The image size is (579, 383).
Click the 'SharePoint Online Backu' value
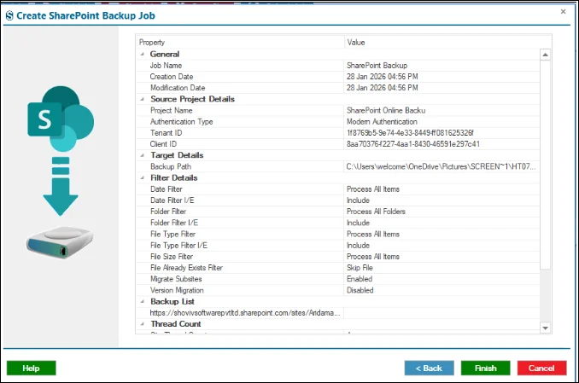point(386,110)
